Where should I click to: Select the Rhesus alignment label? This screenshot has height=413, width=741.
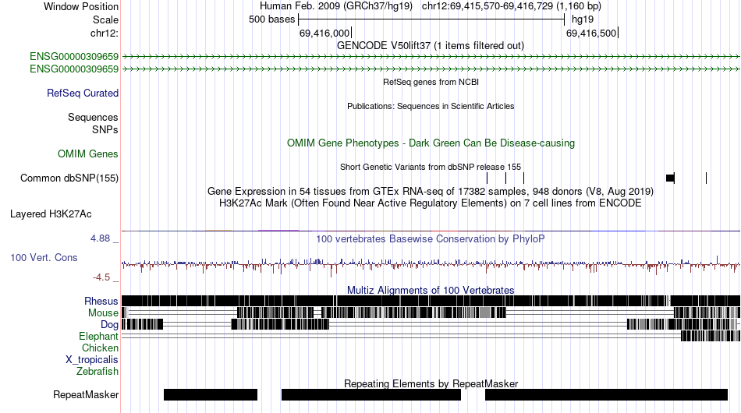tap(101, 301)
